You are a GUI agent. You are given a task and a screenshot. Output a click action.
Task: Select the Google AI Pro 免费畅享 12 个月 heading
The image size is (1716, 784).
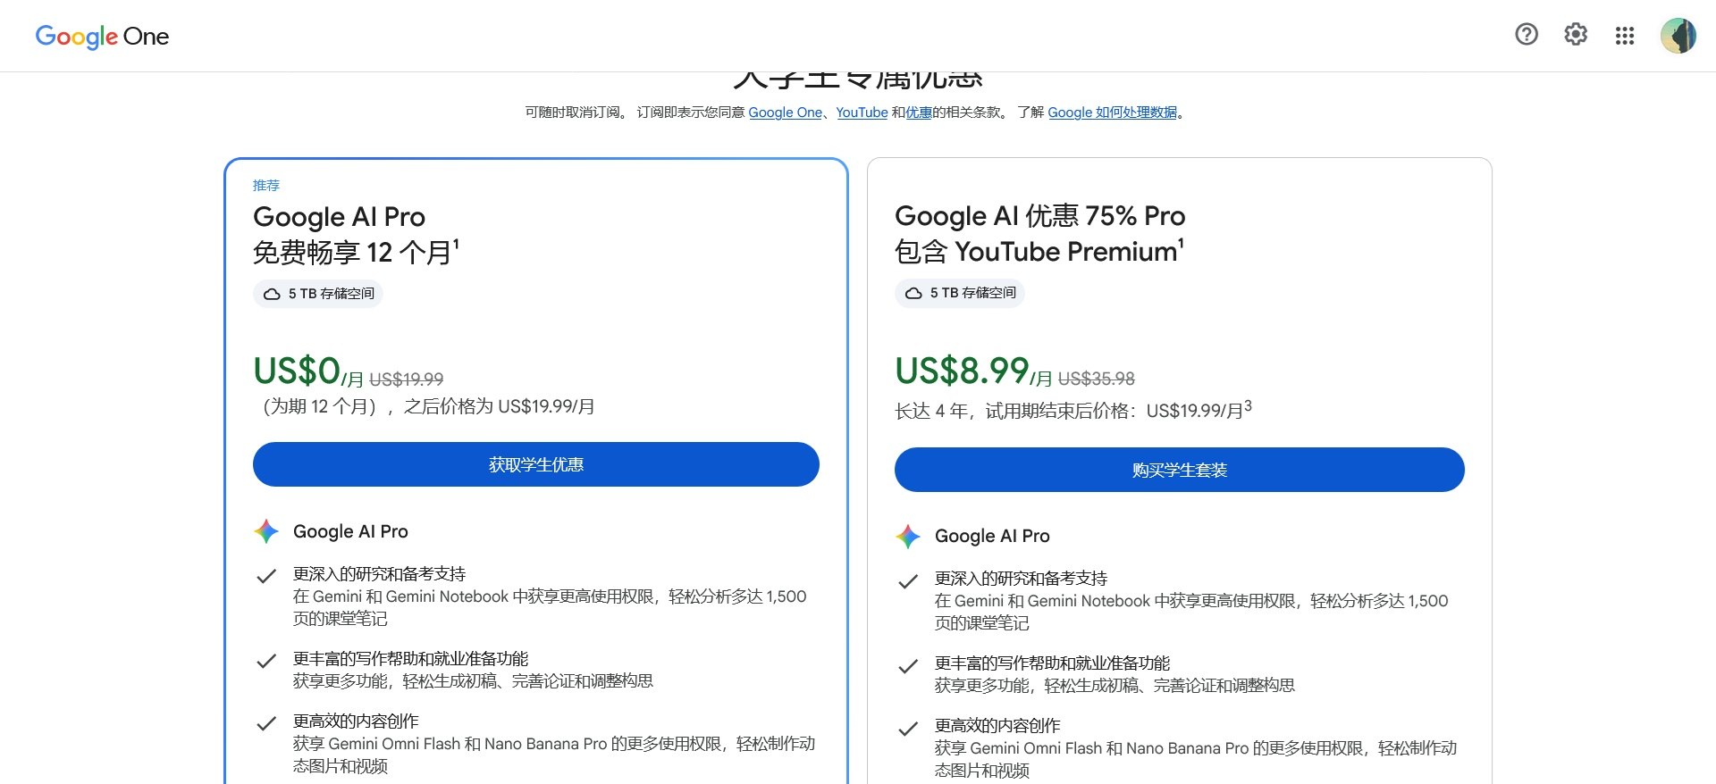click(356, 235)
